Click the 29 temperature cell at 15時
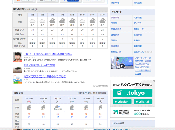This screenshot has height=130, width=175. point(82,30)
